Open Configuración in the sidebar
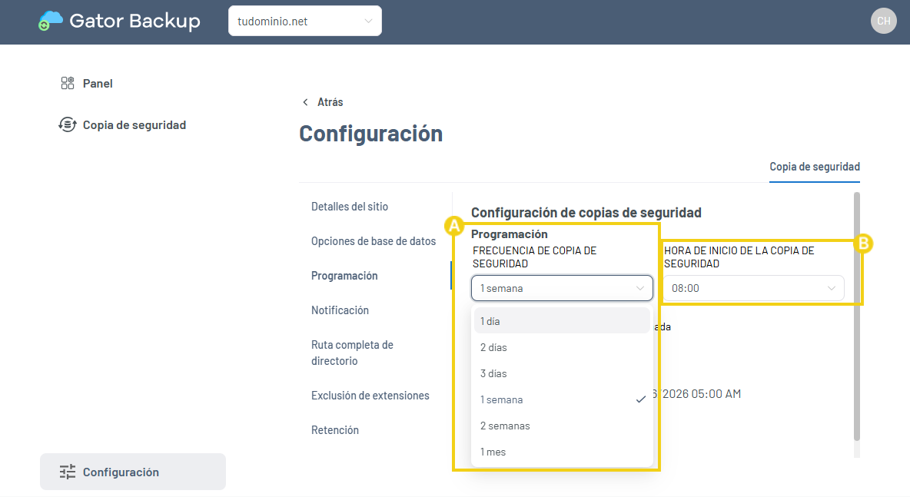910x497 pixels. (x=133, y=472)
